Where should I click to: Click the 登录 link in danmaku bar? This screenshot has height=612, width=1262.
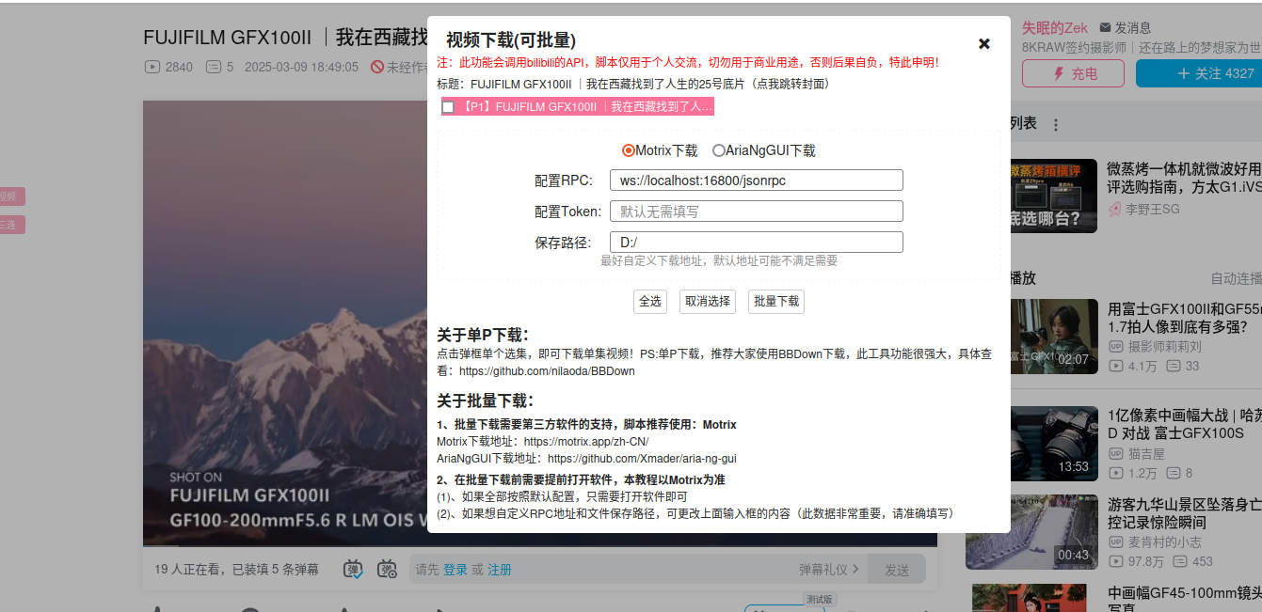(455, 570)
